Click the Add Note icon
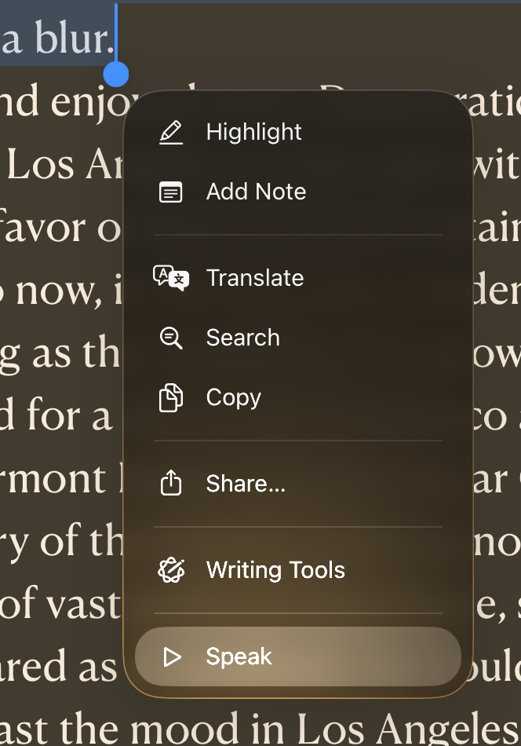This screenshot has width=521, height=746. 171,192
